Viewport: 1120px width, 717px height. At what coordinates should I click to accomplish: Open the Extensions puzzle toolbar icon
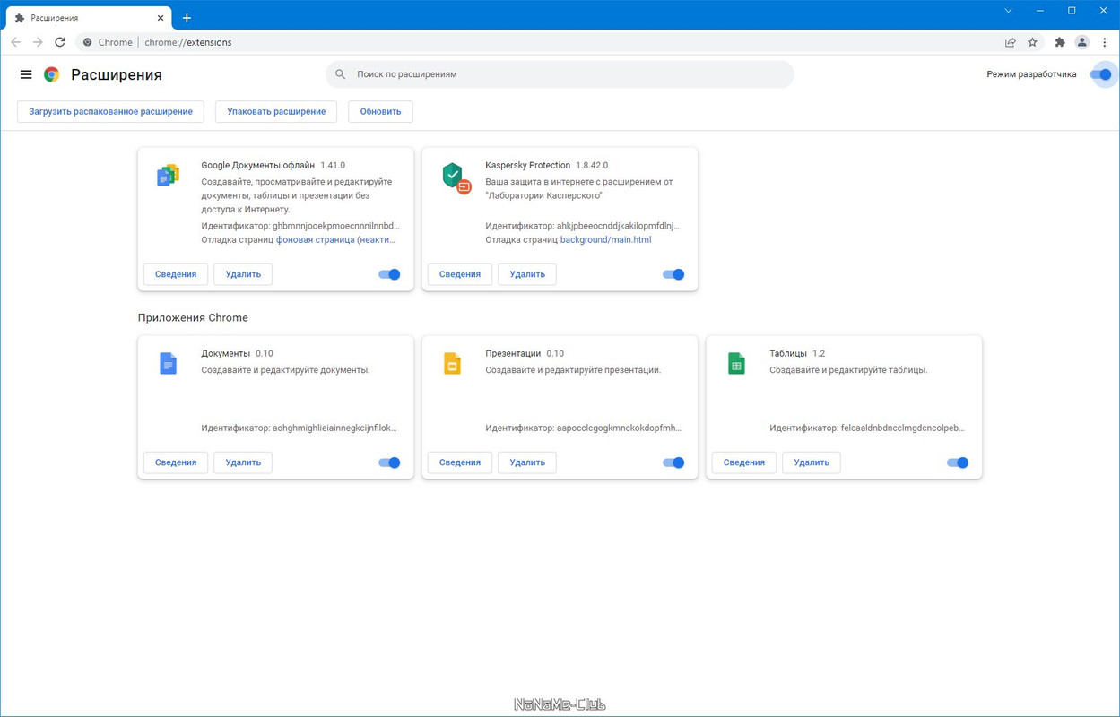[1060, 42]
